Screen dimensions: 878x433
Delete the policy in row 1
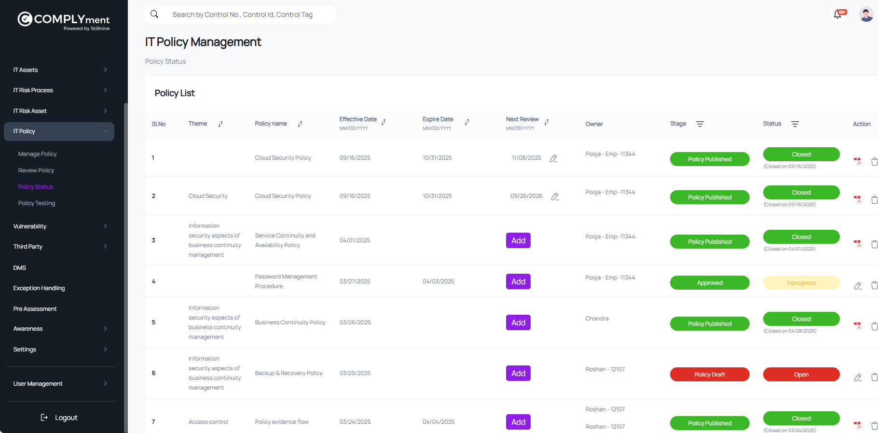click(874, 162)
